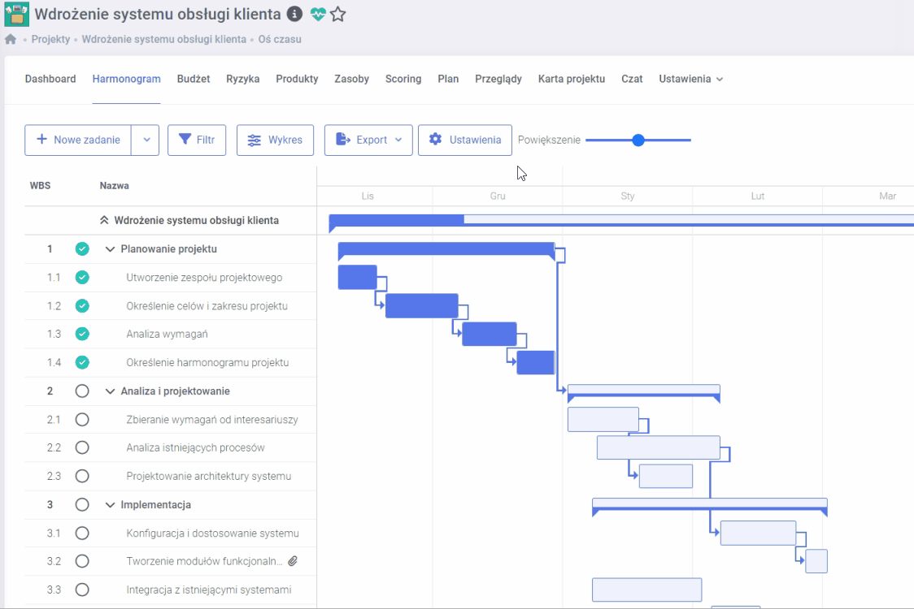Click the project logo icon at top left
Screen dimensions: 914x609
point(16,15)
